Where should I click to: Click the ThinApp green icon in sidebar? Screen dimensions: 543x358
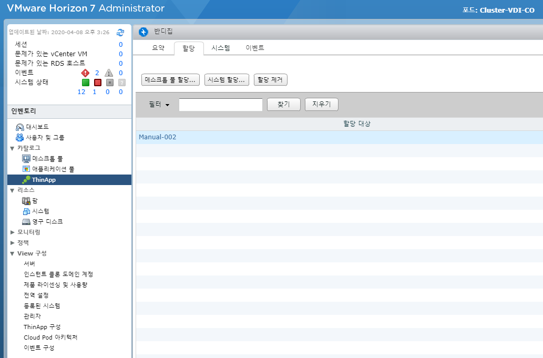tap(26, 180)
